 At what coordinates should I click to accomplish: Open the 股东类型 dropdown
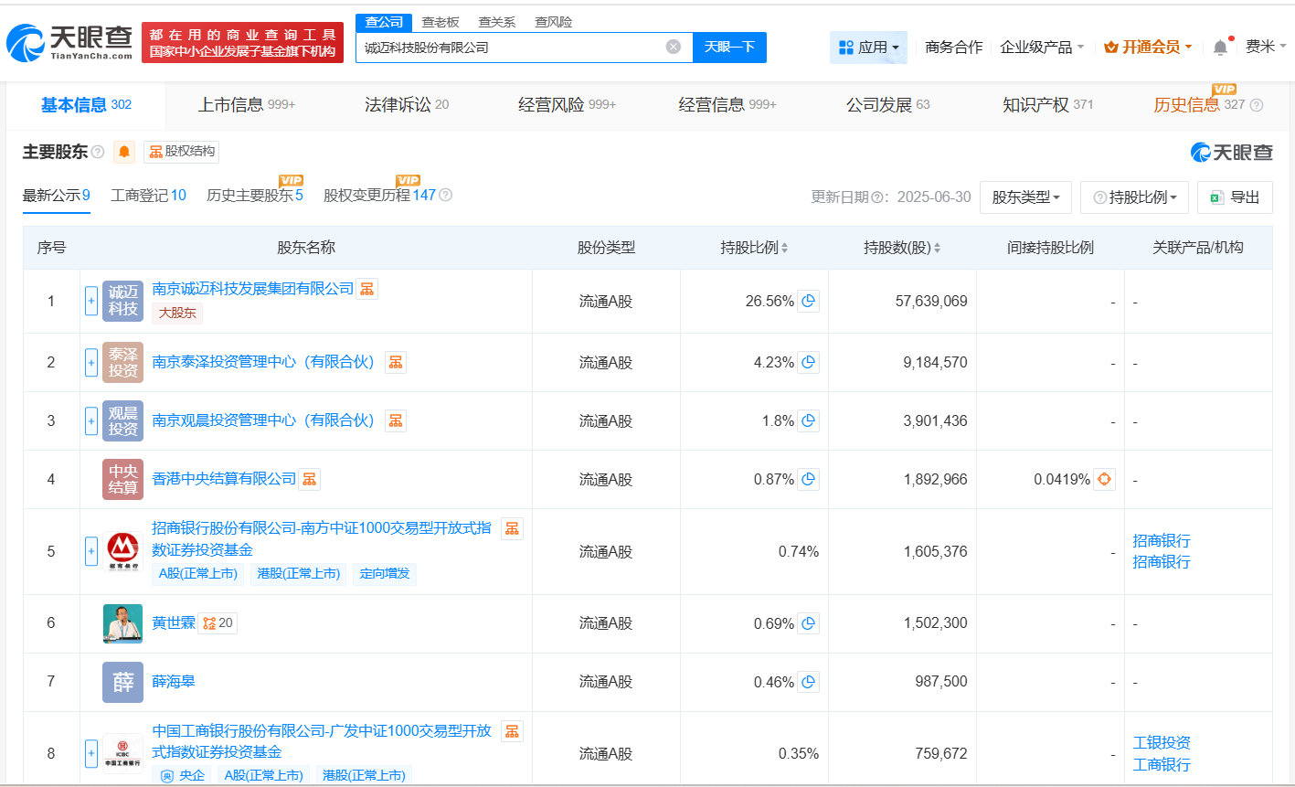(x=1025, y=197)
